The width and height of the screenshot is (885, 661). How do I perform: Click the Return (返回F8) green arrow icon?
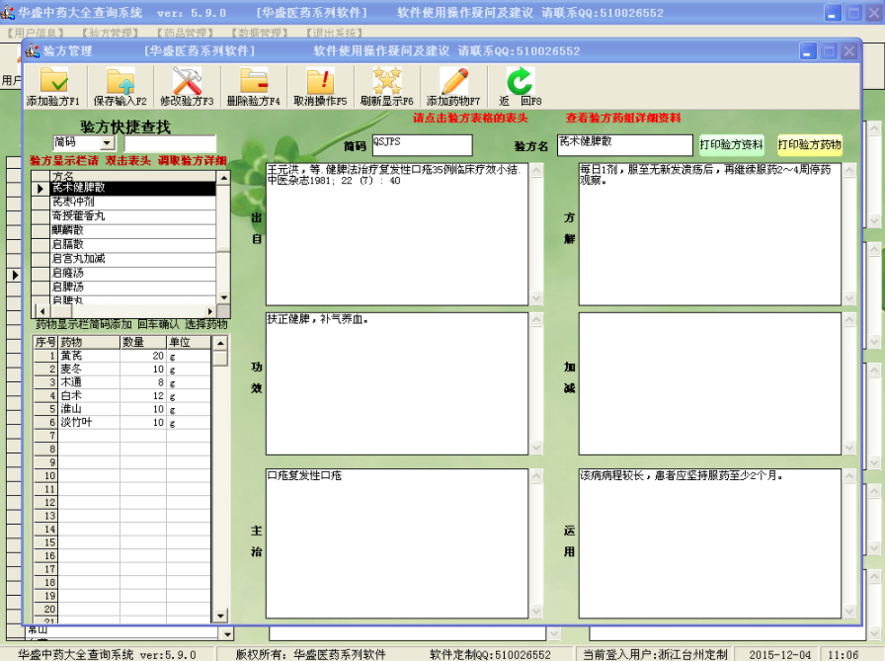tap(520, 80)
